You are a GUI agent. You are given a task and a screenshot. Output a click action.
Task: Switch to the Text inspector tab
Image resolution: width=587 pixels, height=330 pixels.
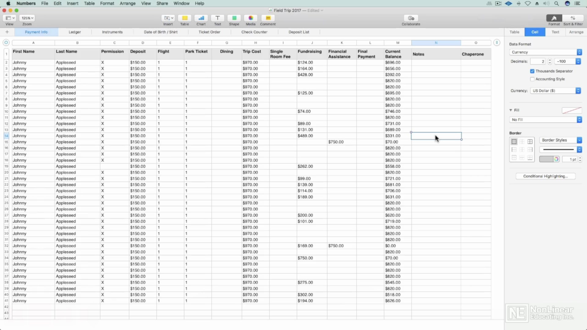tap(555, 32)
